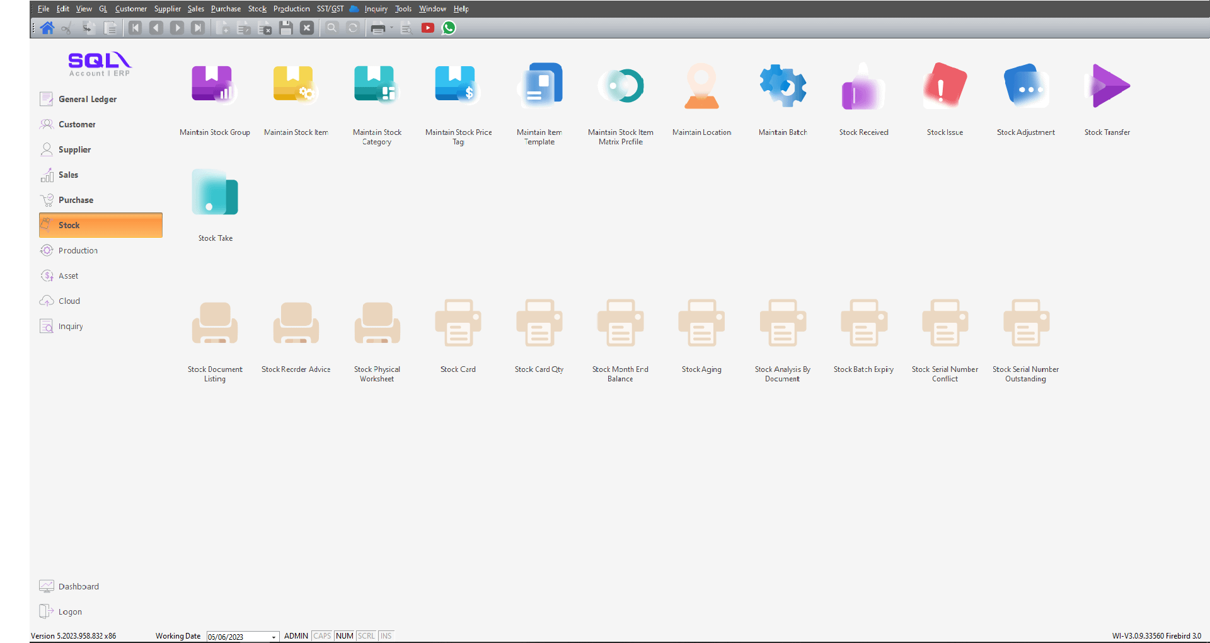Open the YouTube toolbar icon

pos(428,28)
